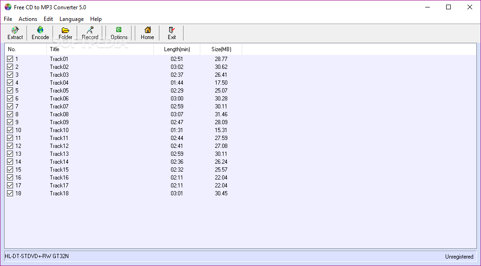The image size is (481, 266).
Task: Open the Language menu
Action: [x=72, y=19]
